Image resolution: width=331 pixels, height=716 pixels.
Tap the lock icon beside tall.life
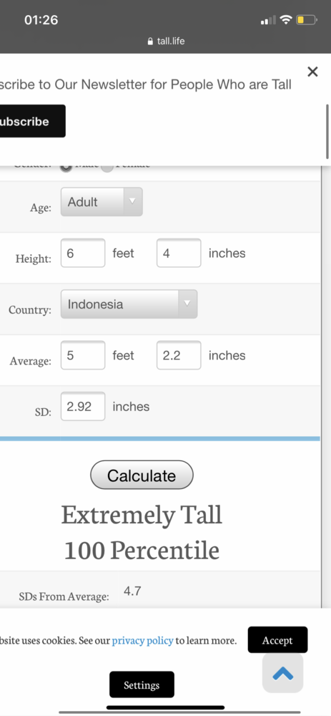tap(151, 42)
